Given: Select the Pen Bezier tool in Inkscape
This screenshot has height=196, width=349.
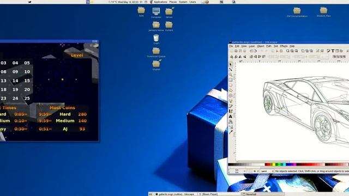Looking at the screenshot, I should click(231, 106).
